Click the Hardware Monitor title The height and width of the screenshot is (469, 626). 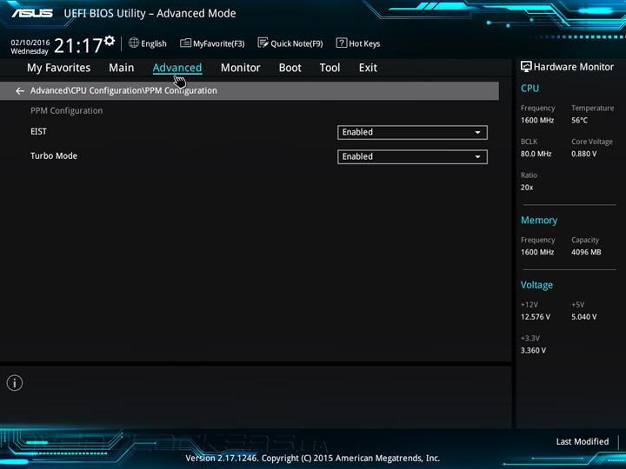pyautogui.click(x=574, y=67)
